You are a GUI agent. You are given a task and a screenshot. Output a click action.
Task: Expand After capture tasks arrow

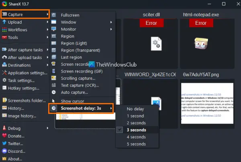[x=47, y=50]
